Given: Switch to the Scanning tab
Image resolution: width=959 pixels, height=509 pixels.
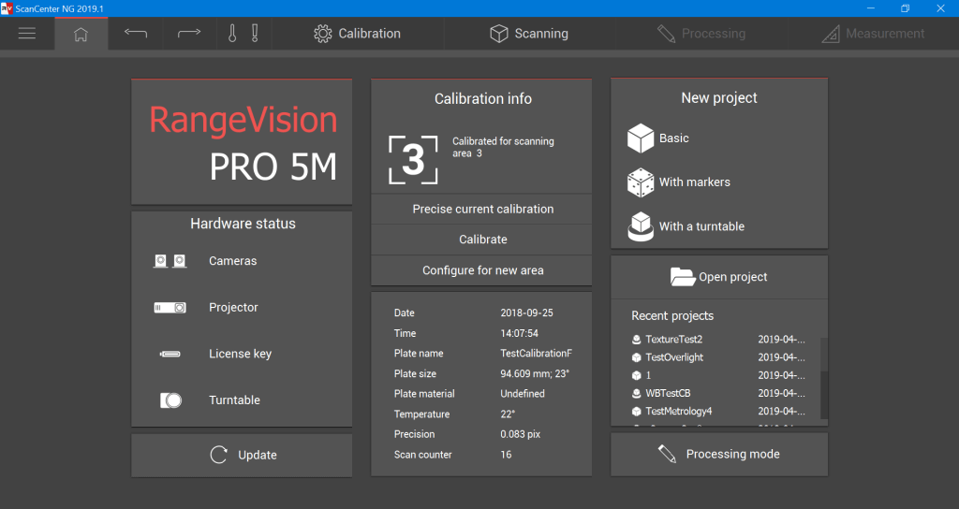Looking at the screenshot, I should [530, 34].
